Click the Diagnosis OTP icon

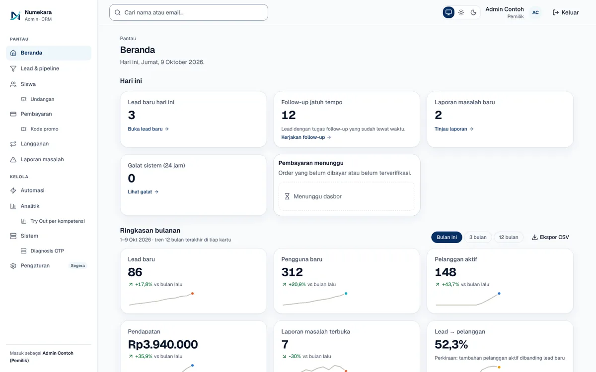click(24, 251)
